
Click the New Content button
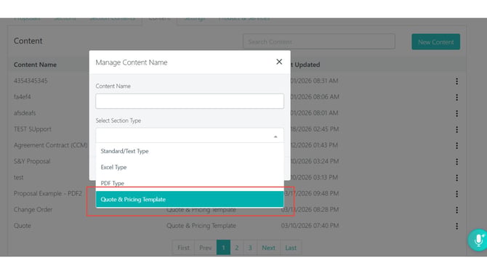[x=435, y=42]
